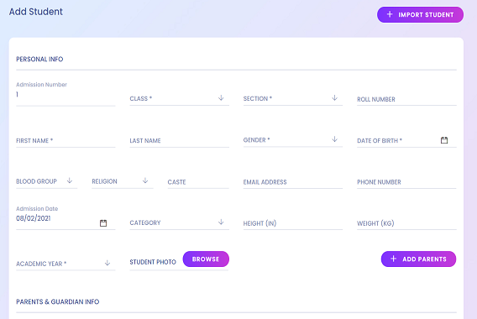Click the plus icon in Import Student

click(x=390, y=14)
